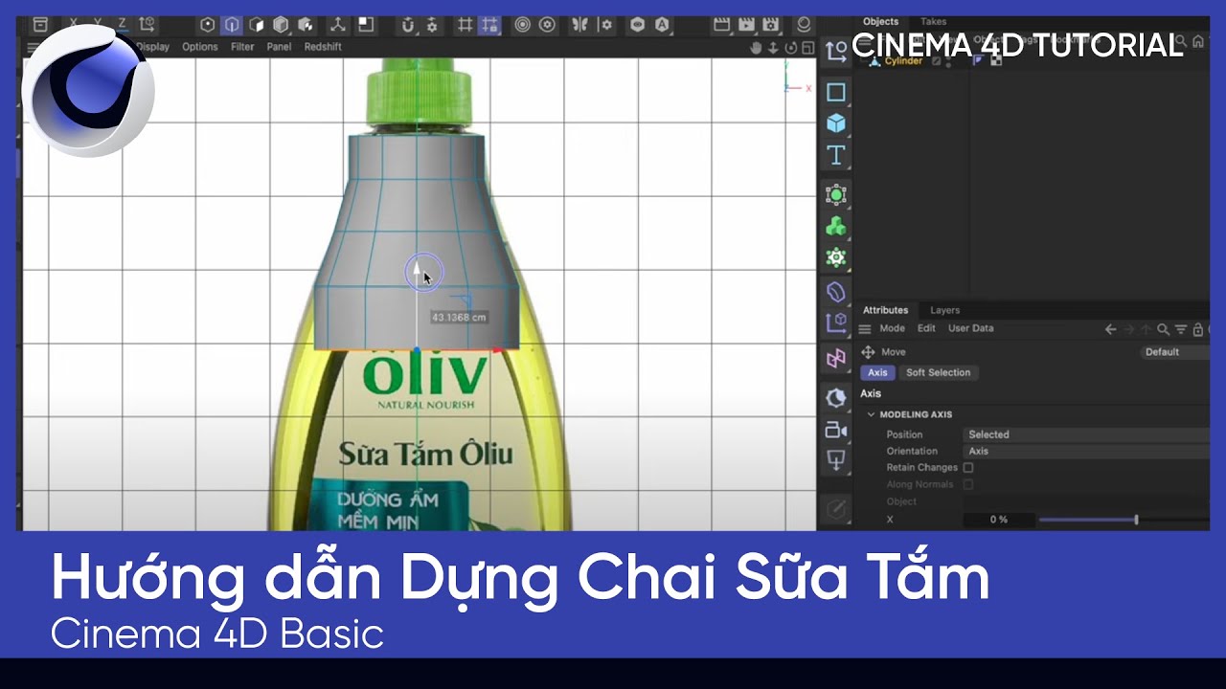This screenshot has height=689, width=1226.
Task: Click the Objects manager home icon
Action: tap(1198, 41)
